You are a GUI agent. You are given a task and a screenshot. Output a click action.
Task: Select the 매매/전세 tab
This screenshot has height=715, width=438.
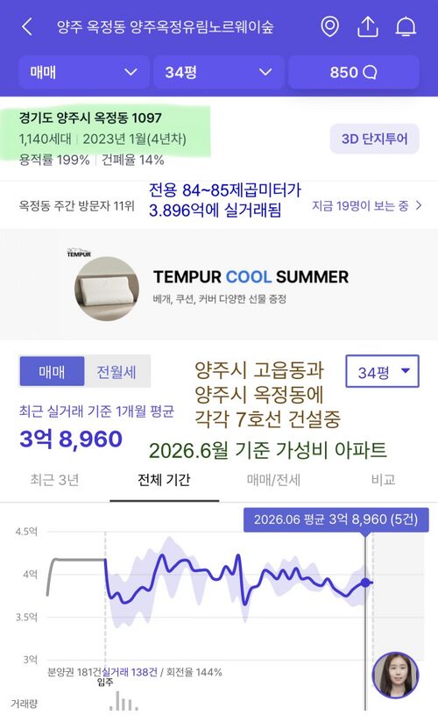tap(273, 480)
